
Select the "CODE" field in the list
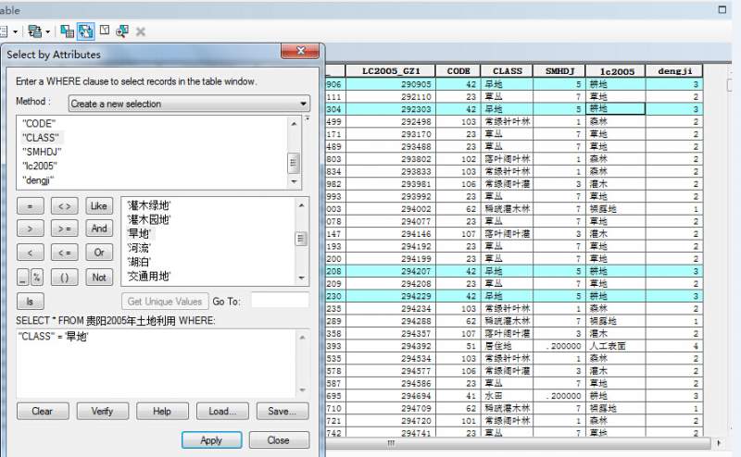click(39, 124)
